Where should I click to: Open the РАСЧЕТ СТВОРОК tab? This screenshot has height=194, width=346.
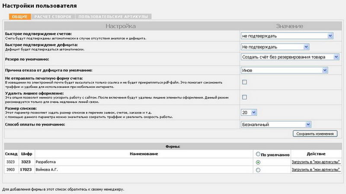coord(53,16)
